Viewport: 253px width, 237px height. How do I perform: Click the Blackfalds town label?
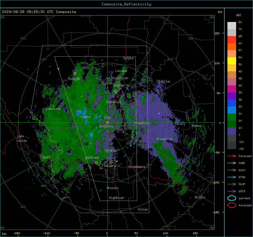119,78
